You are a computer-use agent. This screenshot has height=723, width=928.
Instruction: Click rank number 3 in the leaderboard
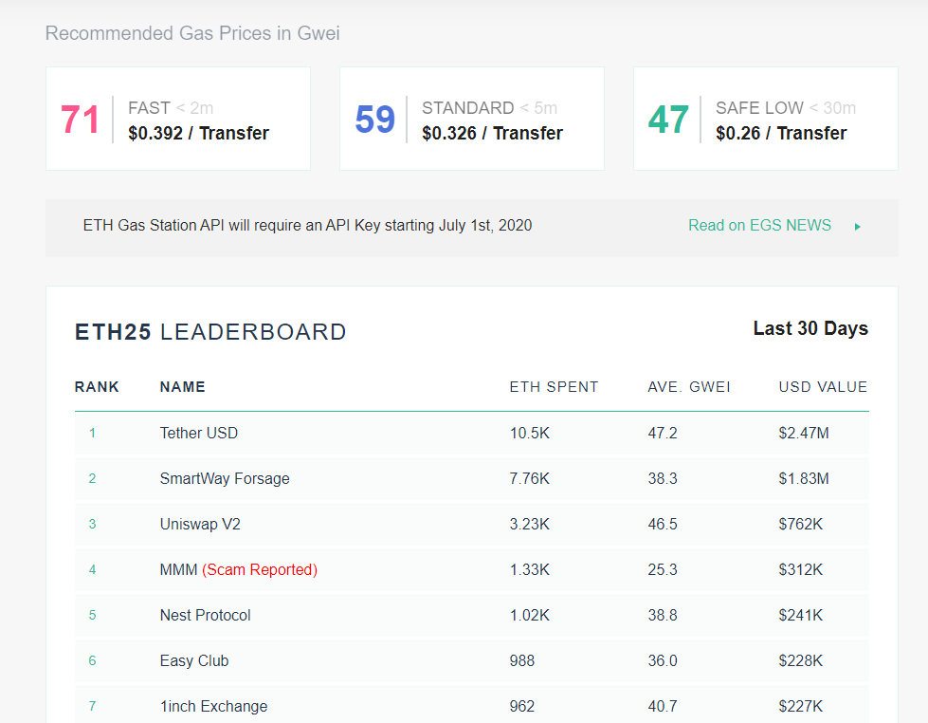click(92, 525)
